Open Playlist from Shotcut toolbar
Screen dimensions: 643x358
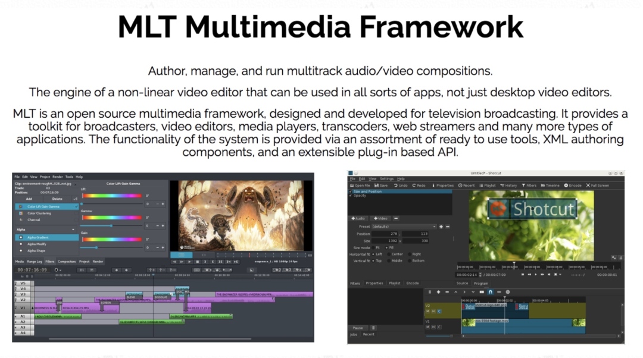[x=488, y=186]
